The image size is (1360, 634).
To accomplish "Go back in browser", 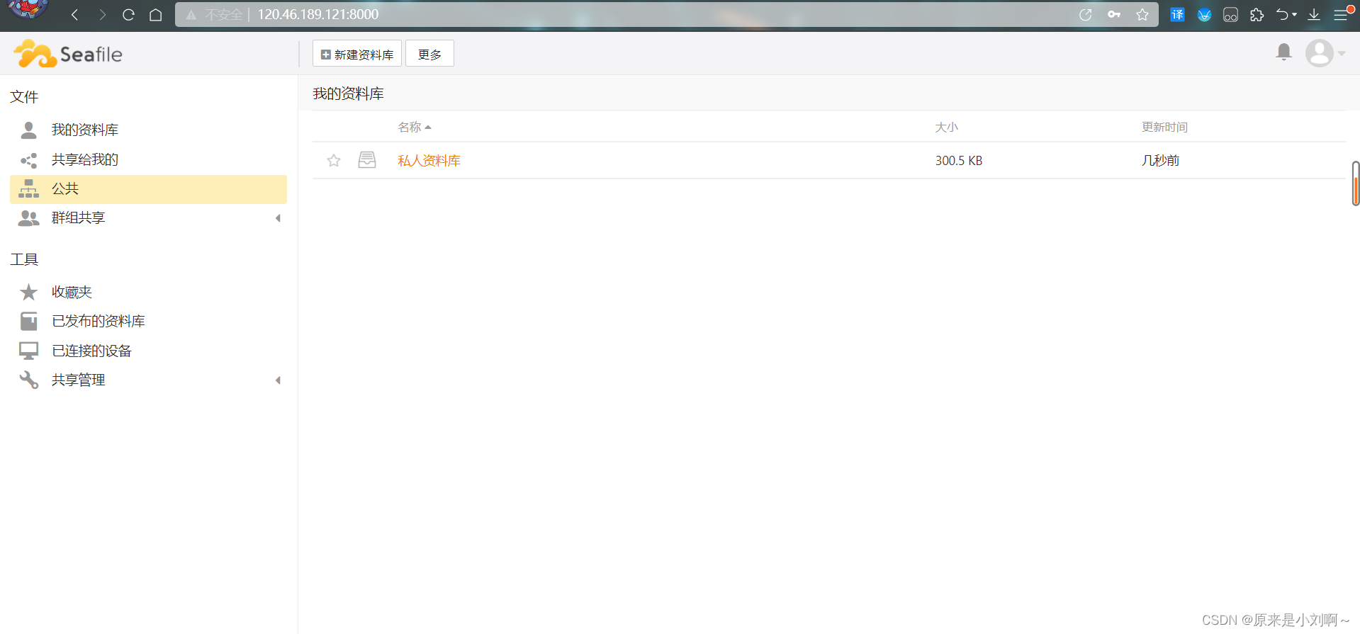I will (x=74, y=14).
